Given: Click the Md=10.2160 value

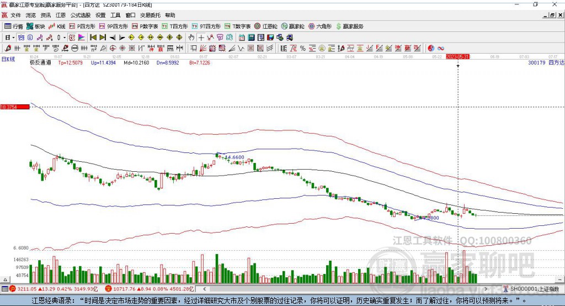Looking at the screenshot, I should pos(136,63).
